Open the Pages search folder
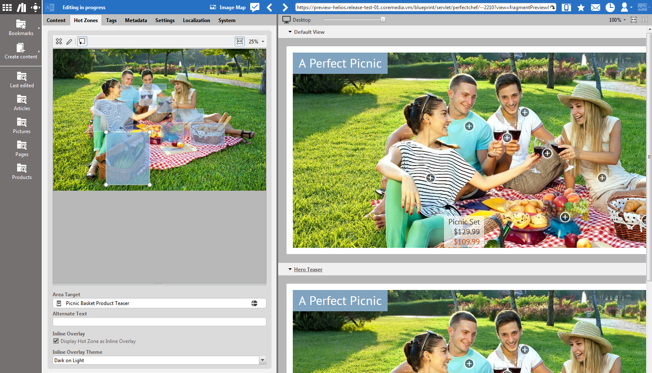Viewport: 652px width, 373px height. pyautogui.click(x=22, y=149)
